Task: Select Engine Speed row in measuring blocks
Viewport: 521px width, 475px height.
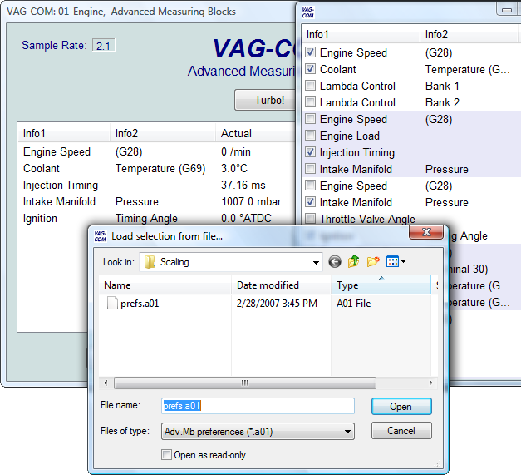Action: (156, 151)
